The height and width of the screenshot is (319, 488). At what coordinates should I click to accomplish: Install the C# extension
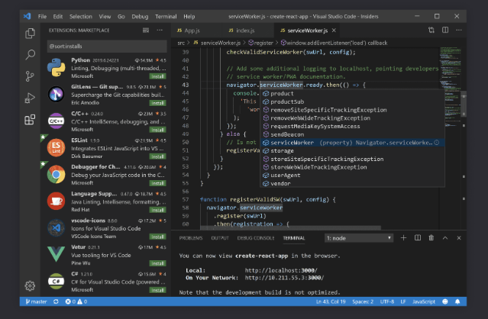pos(158,291)
